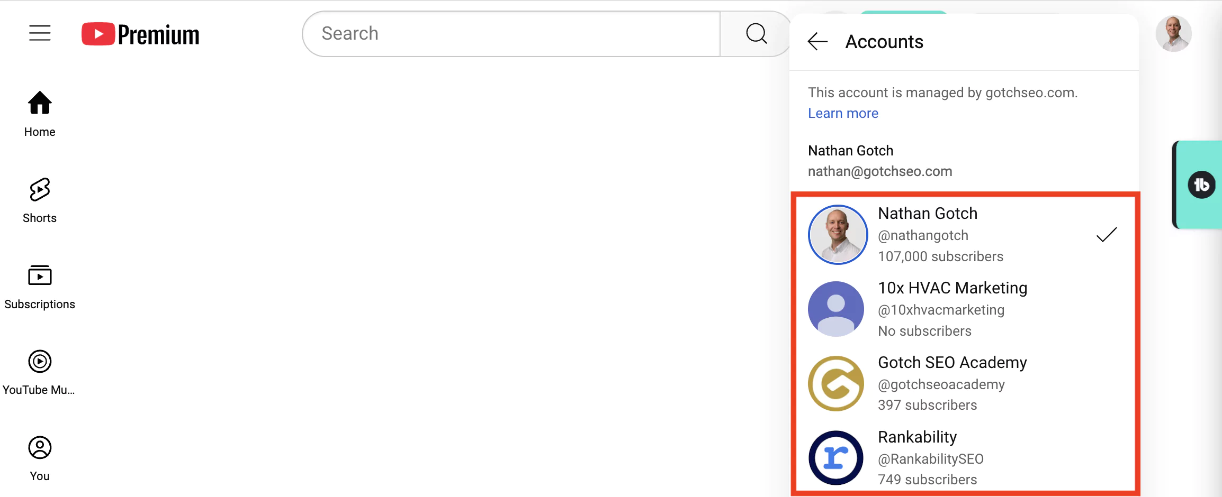Go back using the Accounts arrow
Viewport: 1222px width, 497px height.
tap(817, 41)
